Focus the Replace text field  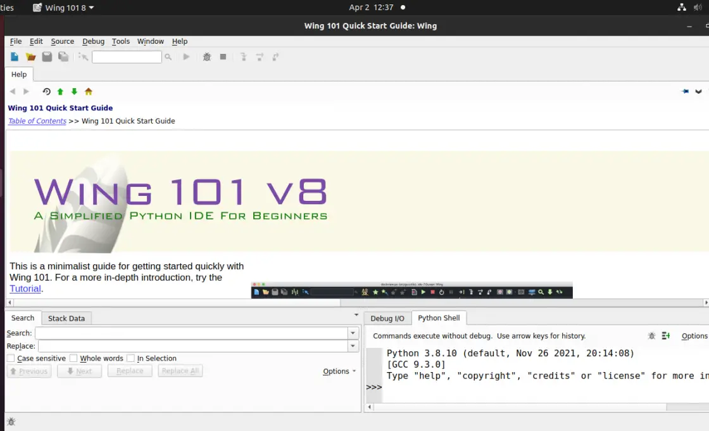click(193, 346)
